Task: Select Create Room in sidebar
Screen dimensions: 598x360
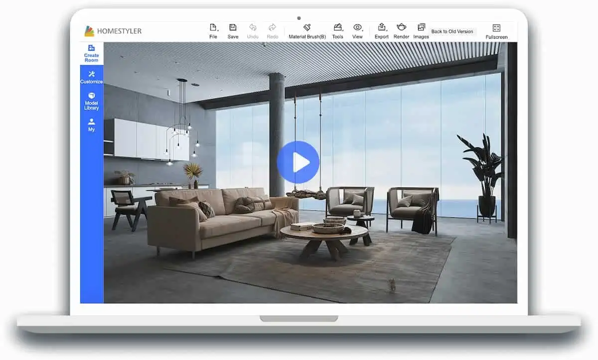Action: point(92,54)
